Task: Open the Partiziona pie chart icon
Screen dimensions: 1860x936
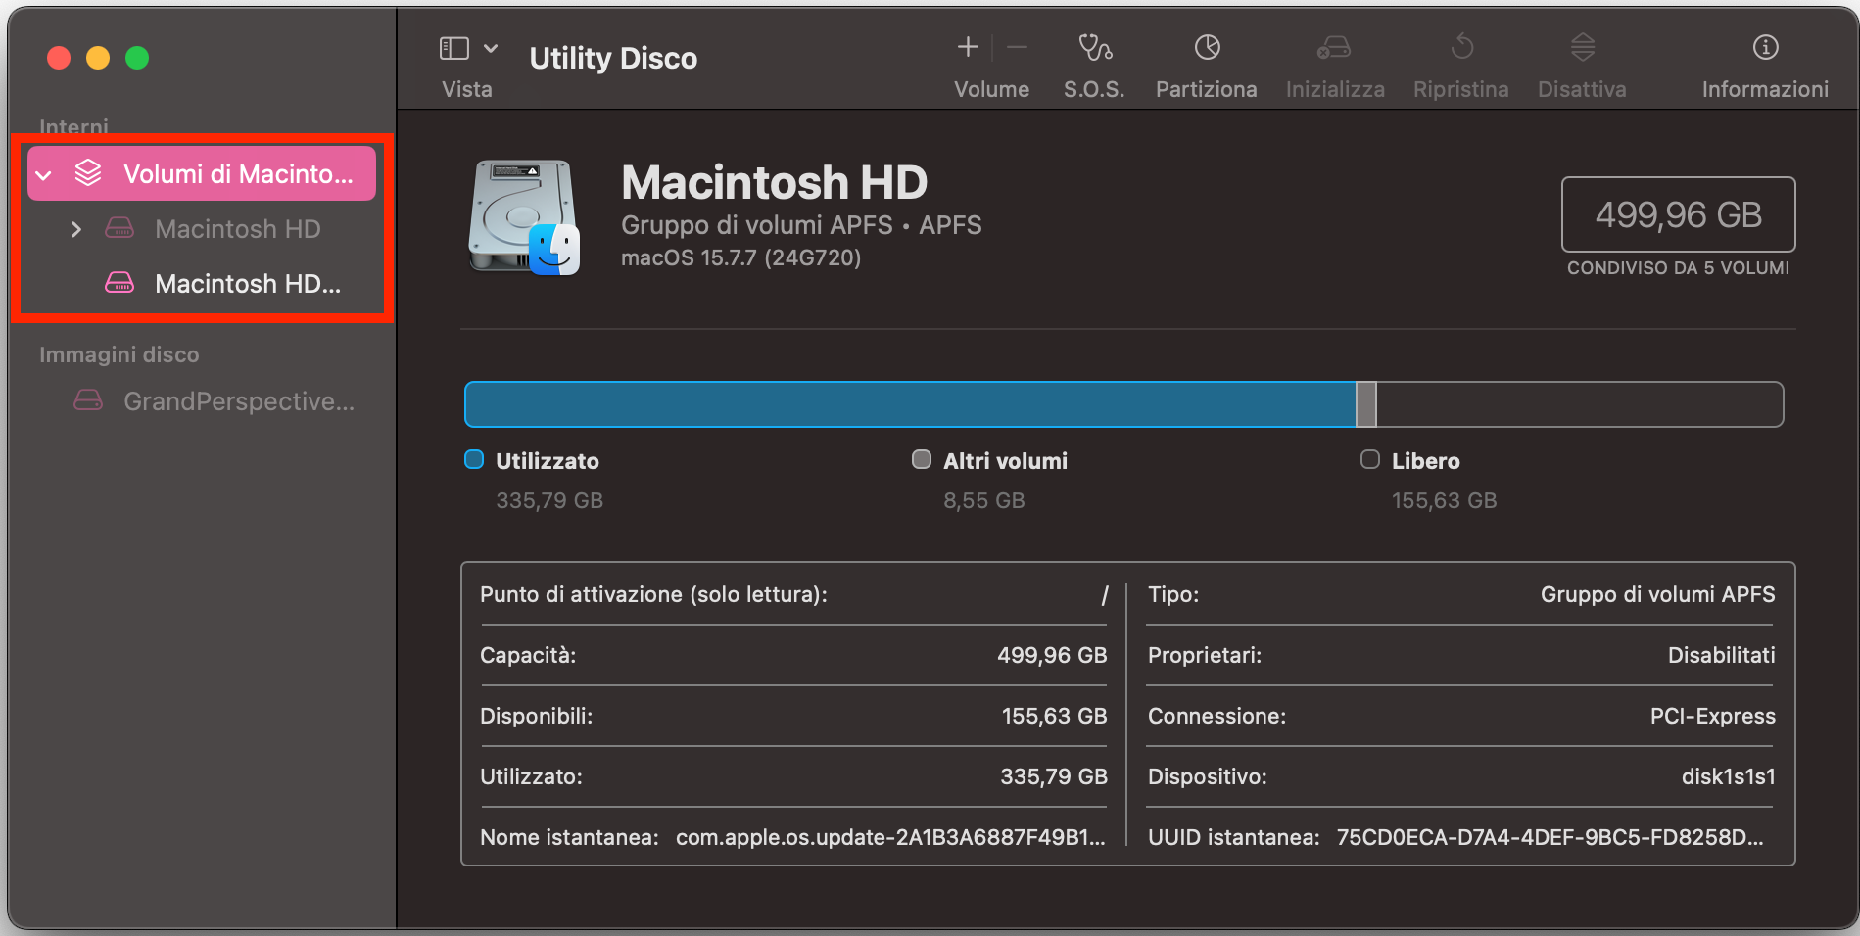Action: [x=1207, y=47]
